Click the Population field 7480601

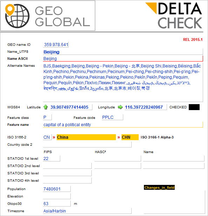coord(57,189)
